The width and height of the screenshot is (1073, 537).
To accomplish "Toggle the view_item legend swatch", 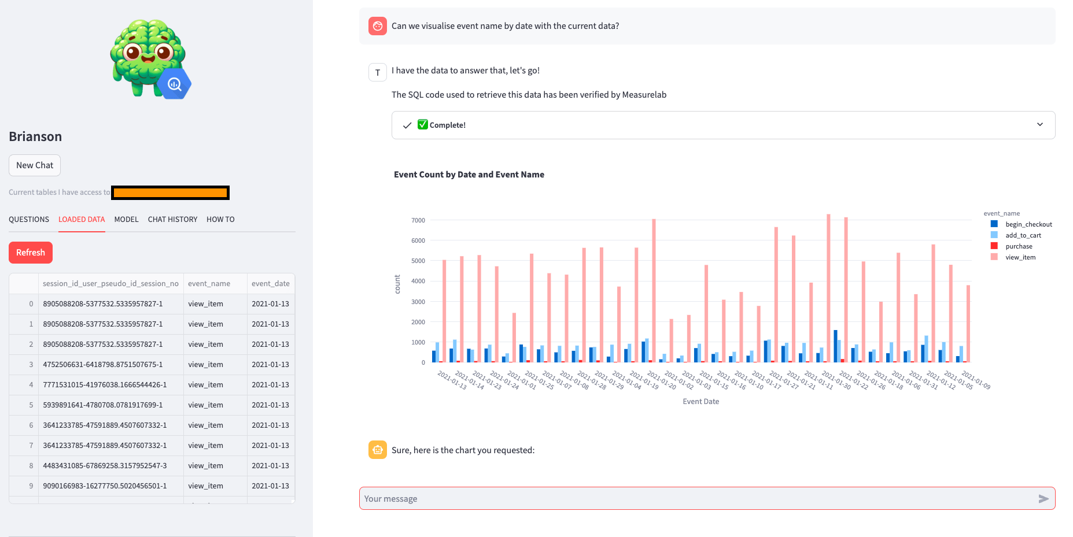I will pyautogui.click(x=994, y=257).
